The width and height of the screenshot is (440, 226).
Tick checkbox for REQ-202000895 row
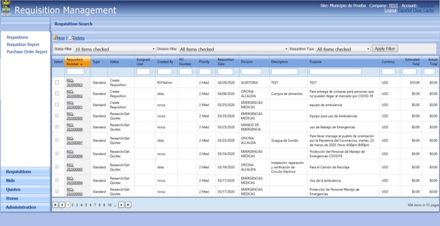pos(57,167)
